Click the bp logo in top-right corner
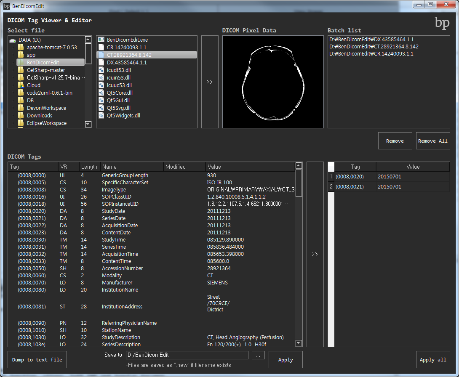 442,23
